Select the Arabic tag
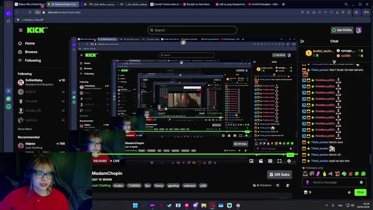This screenshot has height=210, width=373. 118,185
